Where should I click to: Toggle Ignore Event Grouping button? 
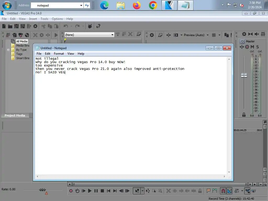pyautogui.click(x=254, y=191)
